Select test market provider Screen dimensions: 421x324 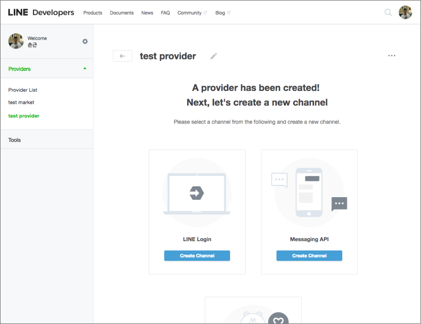click(21, 102)
